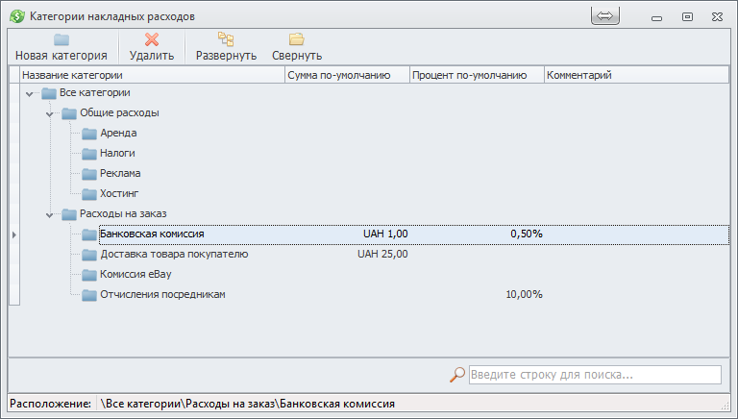Click the Новая категория toolbar button
Viewport: 738px width, 419px height.
pos(61,46)
